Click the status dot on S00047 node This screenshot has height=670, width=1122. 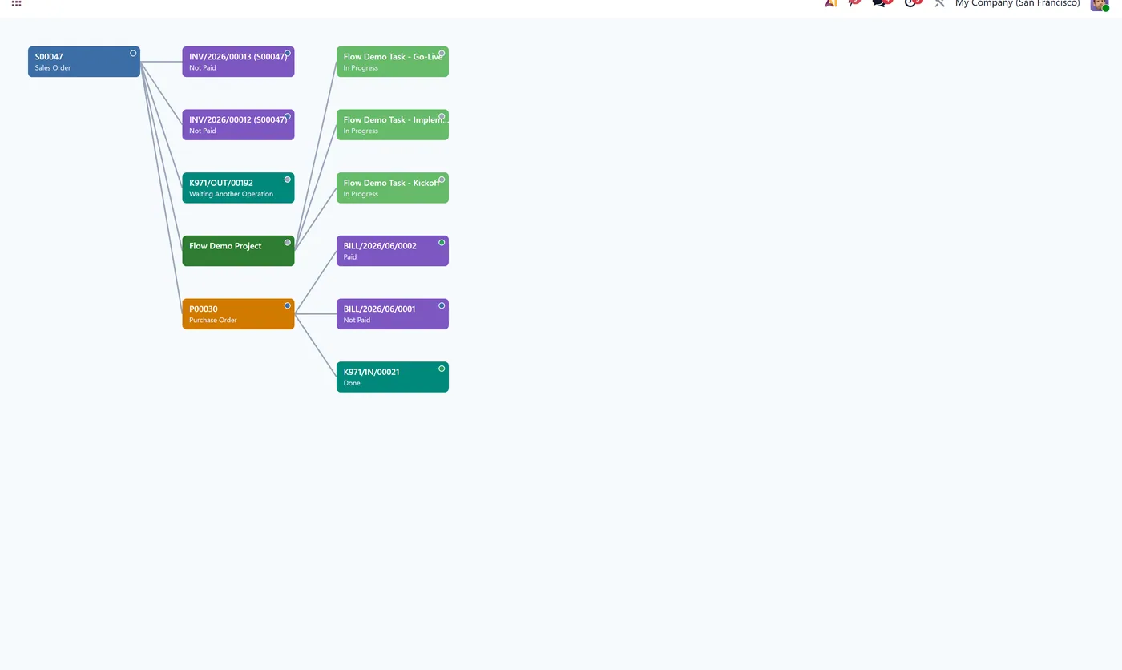point(133,54)
